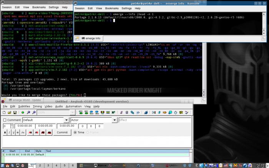Toggle Italic formatting button
The height and width of the screenshot is (168, 269).
(9, 133)
